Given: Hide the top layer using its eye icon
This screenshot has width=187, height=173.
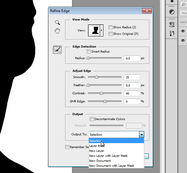Looking at the screenshot, I should pos(183,32).
